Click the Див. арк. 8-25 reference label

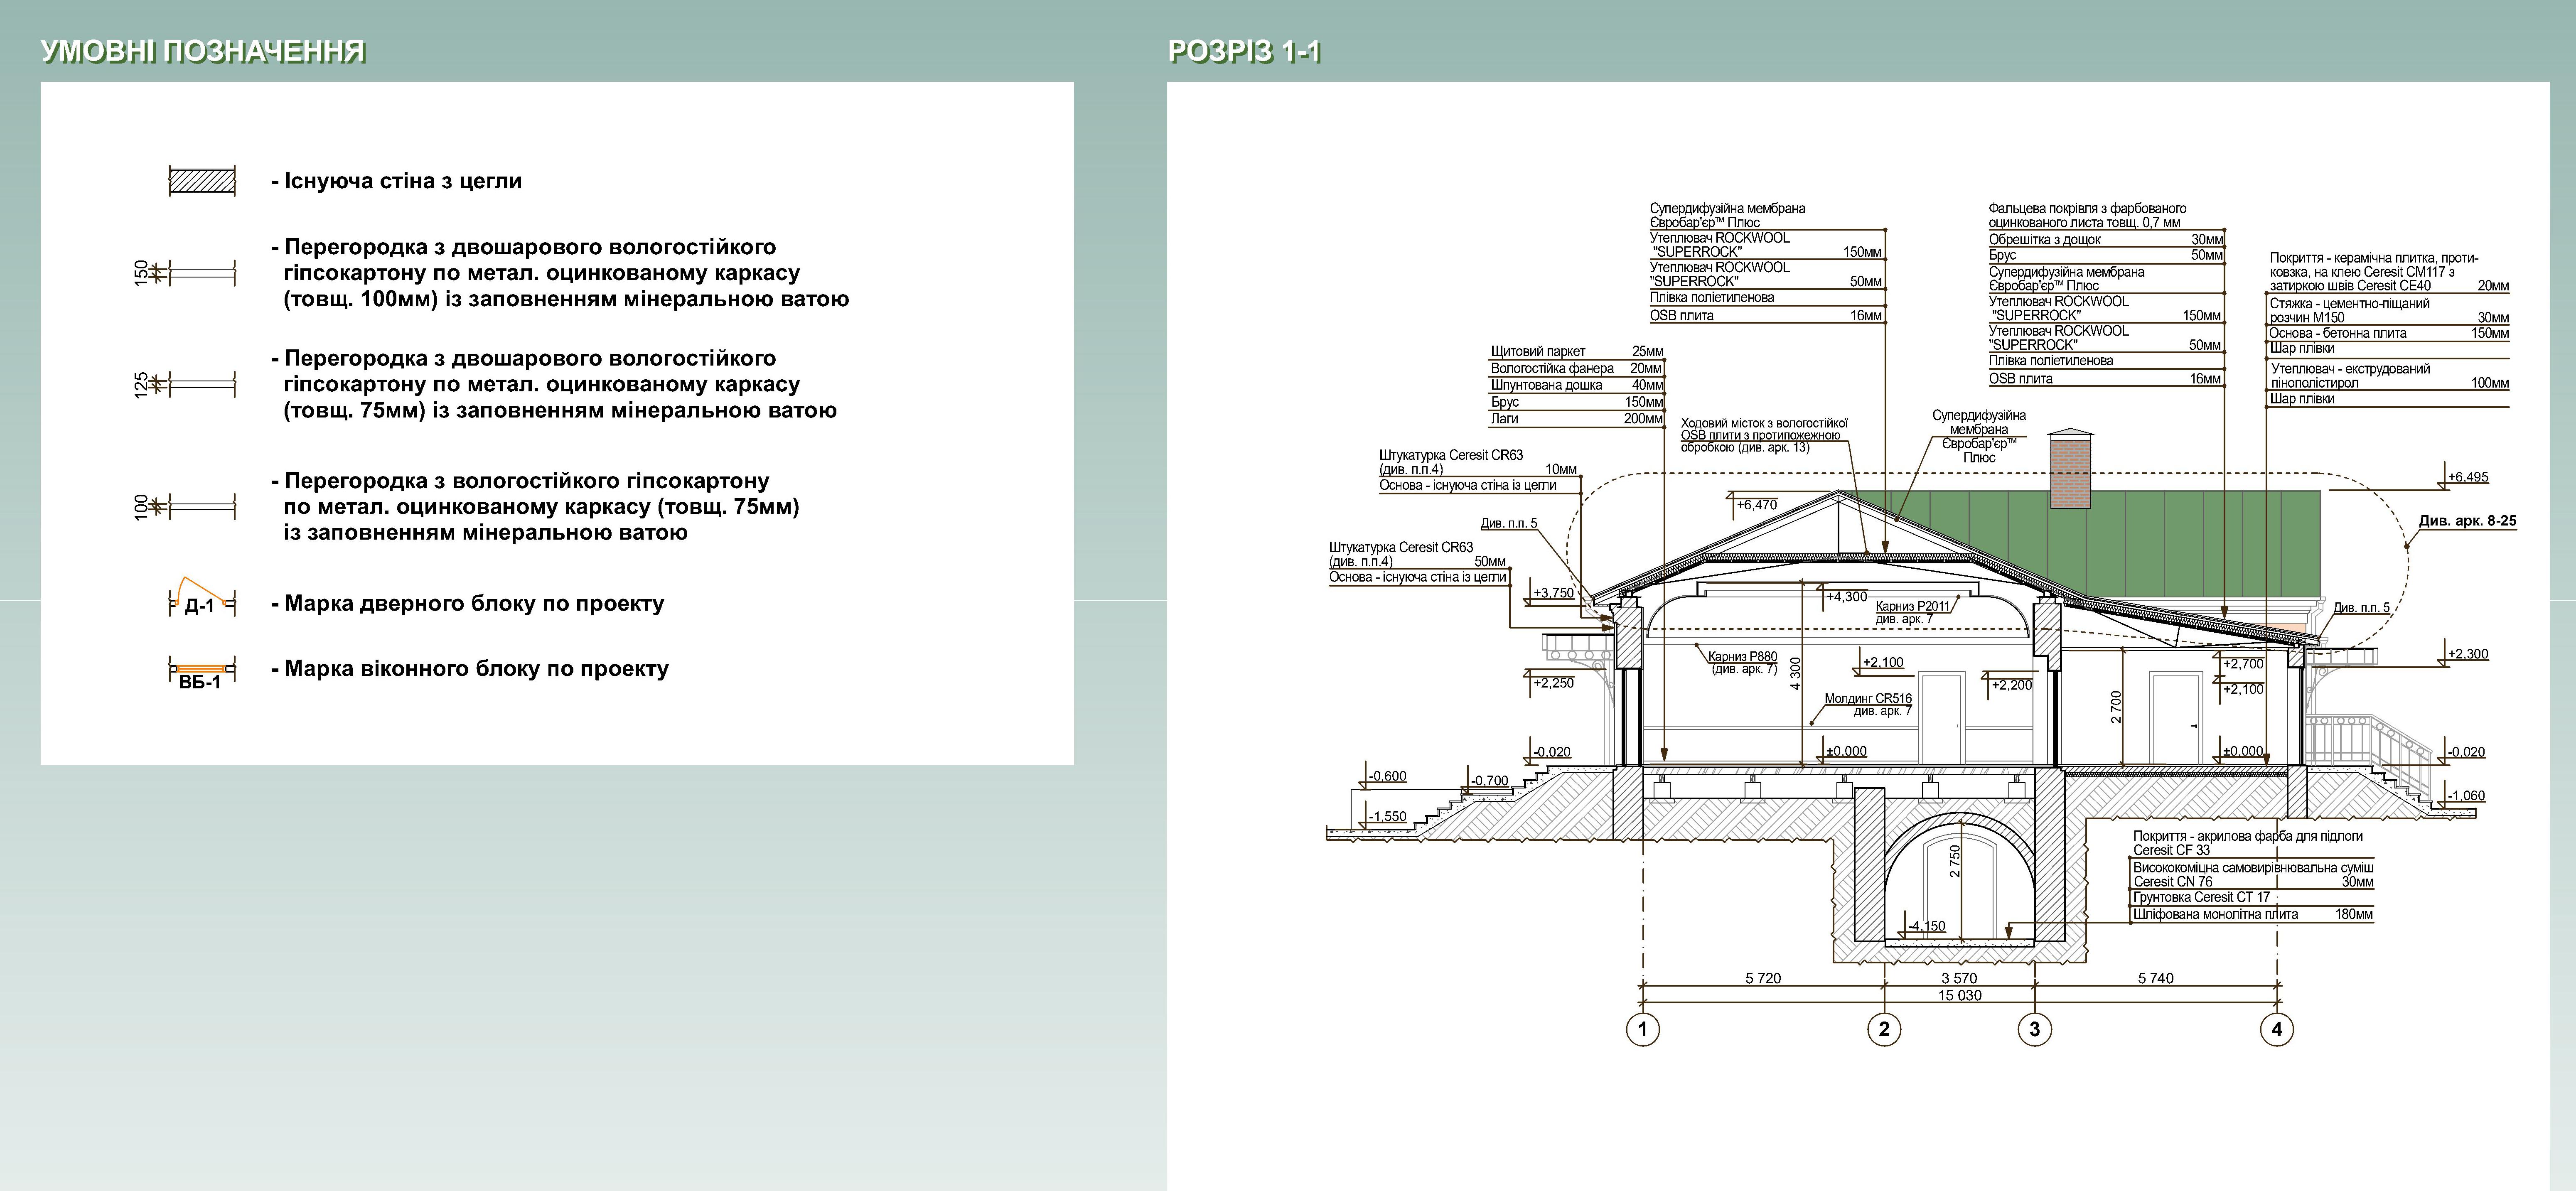pyautogui.click(x=2467, y=521)
